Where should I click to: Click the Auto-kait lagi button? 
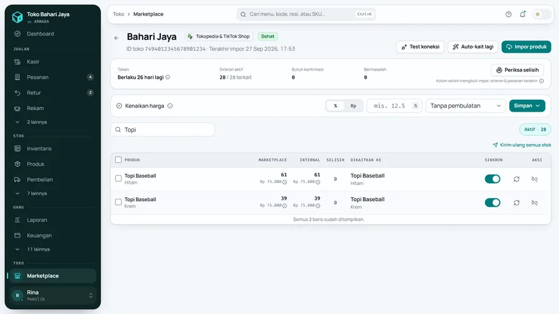point(473,47)
